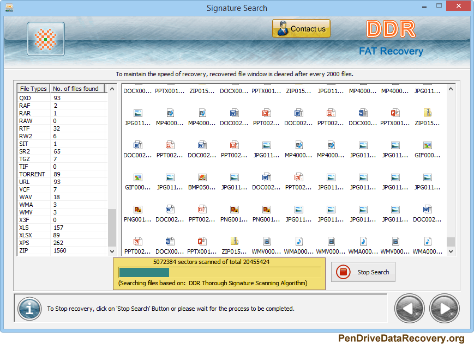Image resolution: width=474 pixels, height=344 pixels.
Task: Click the sector scanning progress bar
Action: (x=220, y=272)
